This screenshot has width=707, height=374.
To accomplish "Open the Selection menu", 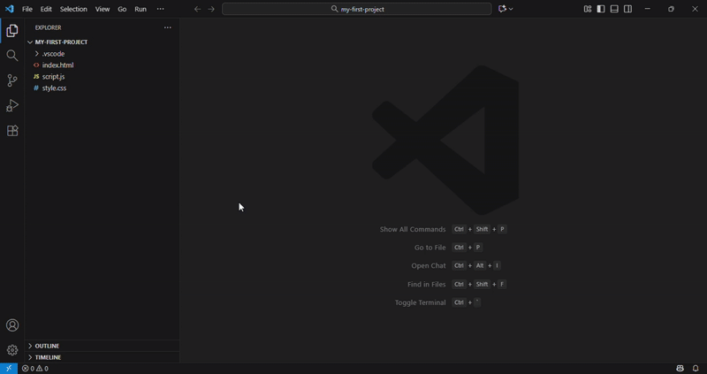I will tap(73, 9).
